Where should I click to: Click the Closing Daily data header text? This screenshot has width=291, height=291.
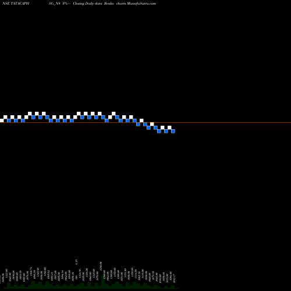click(x=87, y=3)
